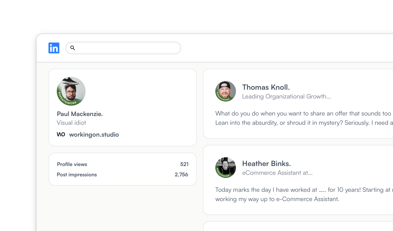Click eCommerce Assistant at... headline

[x=277, y=173]
